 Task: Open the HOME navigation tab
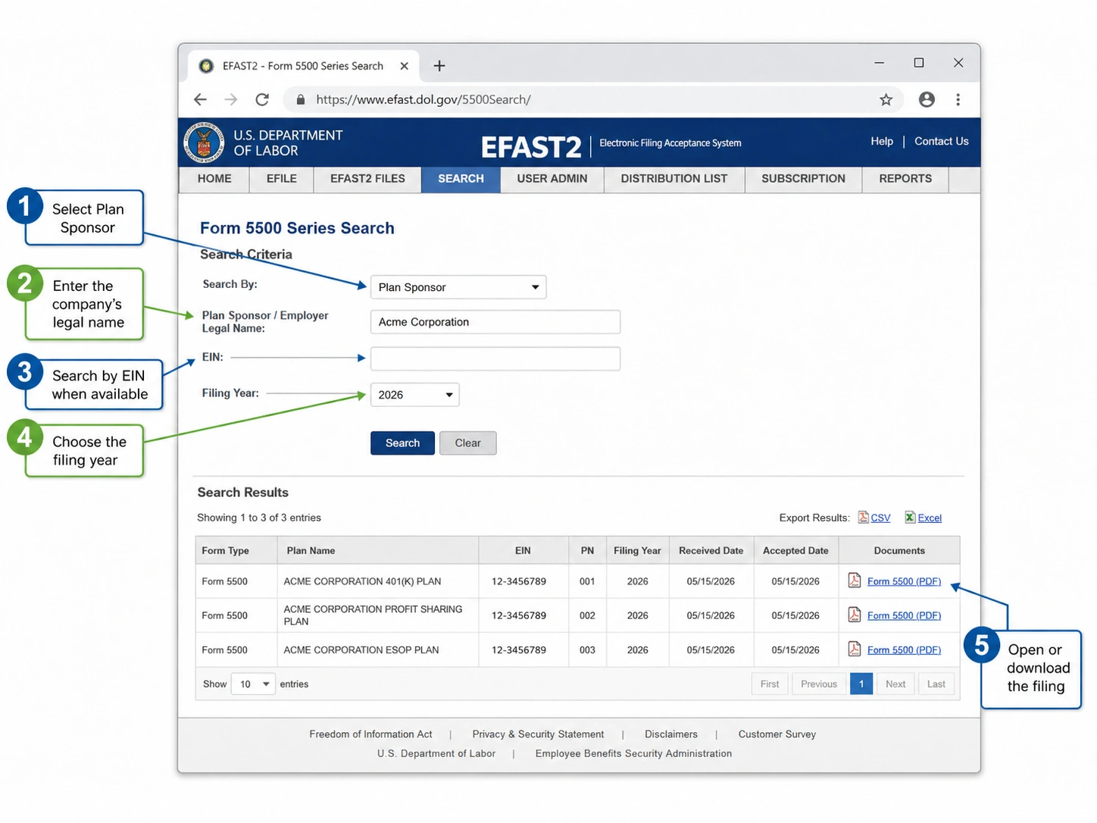click(214, 179)
